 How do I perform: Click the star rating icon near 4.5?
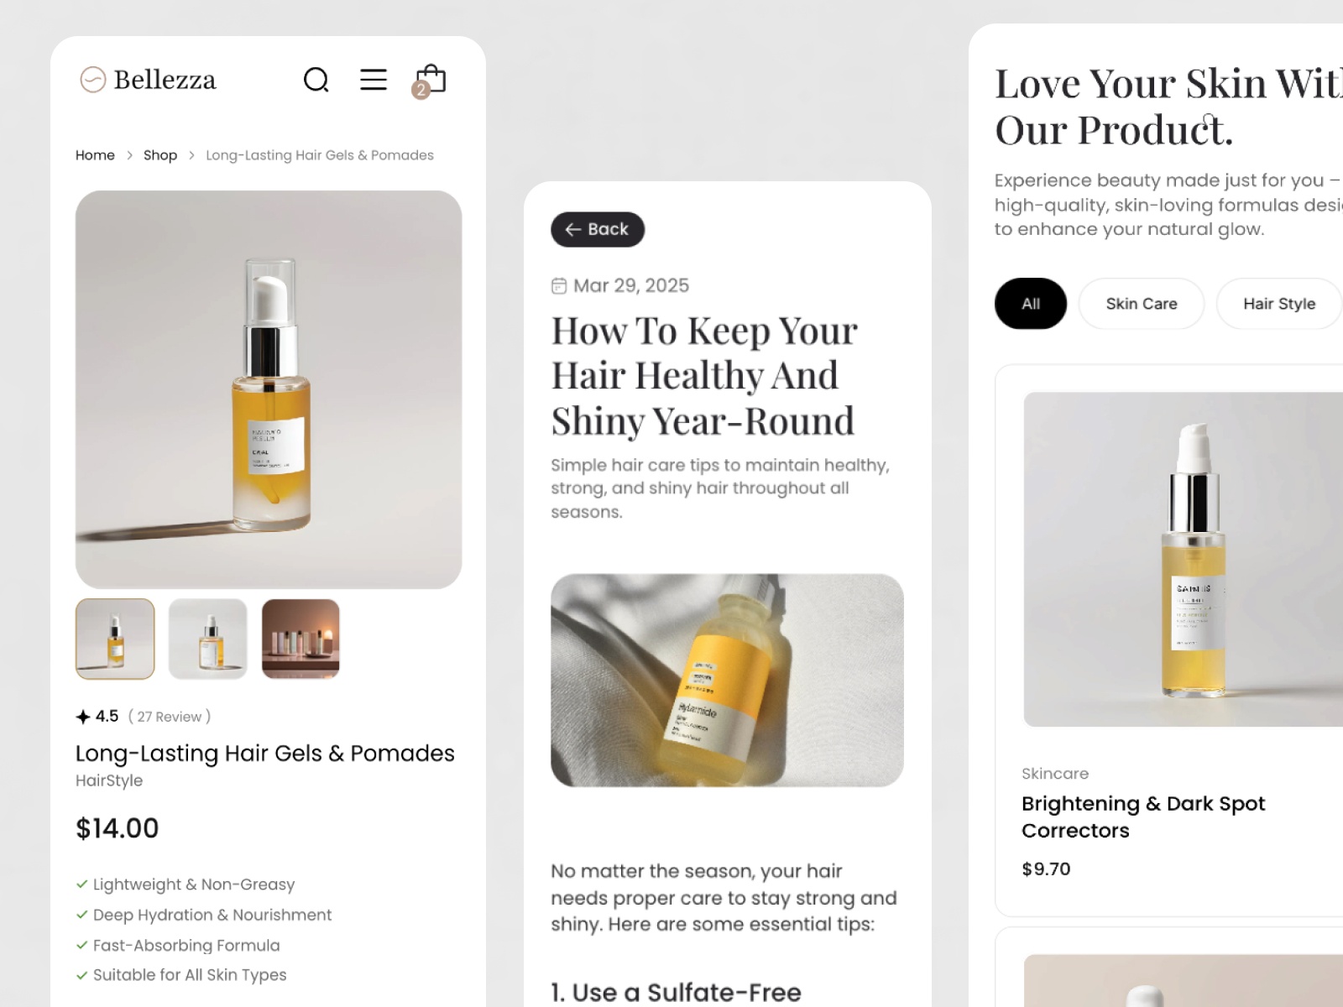point(83,717)
